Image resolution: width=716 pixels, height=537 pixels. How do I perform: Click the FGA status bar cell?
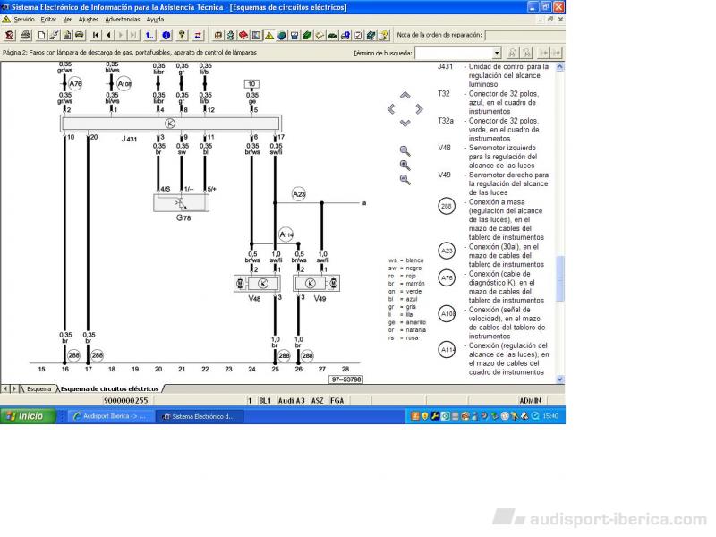coord(337,400)
